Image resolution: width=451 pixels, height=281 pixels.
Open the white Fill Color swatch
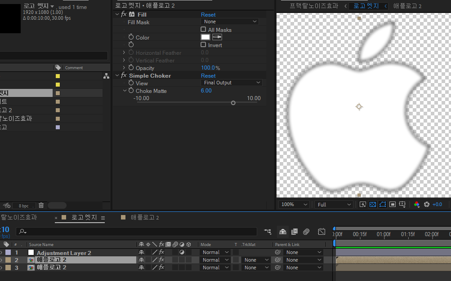tap(205, 37)
